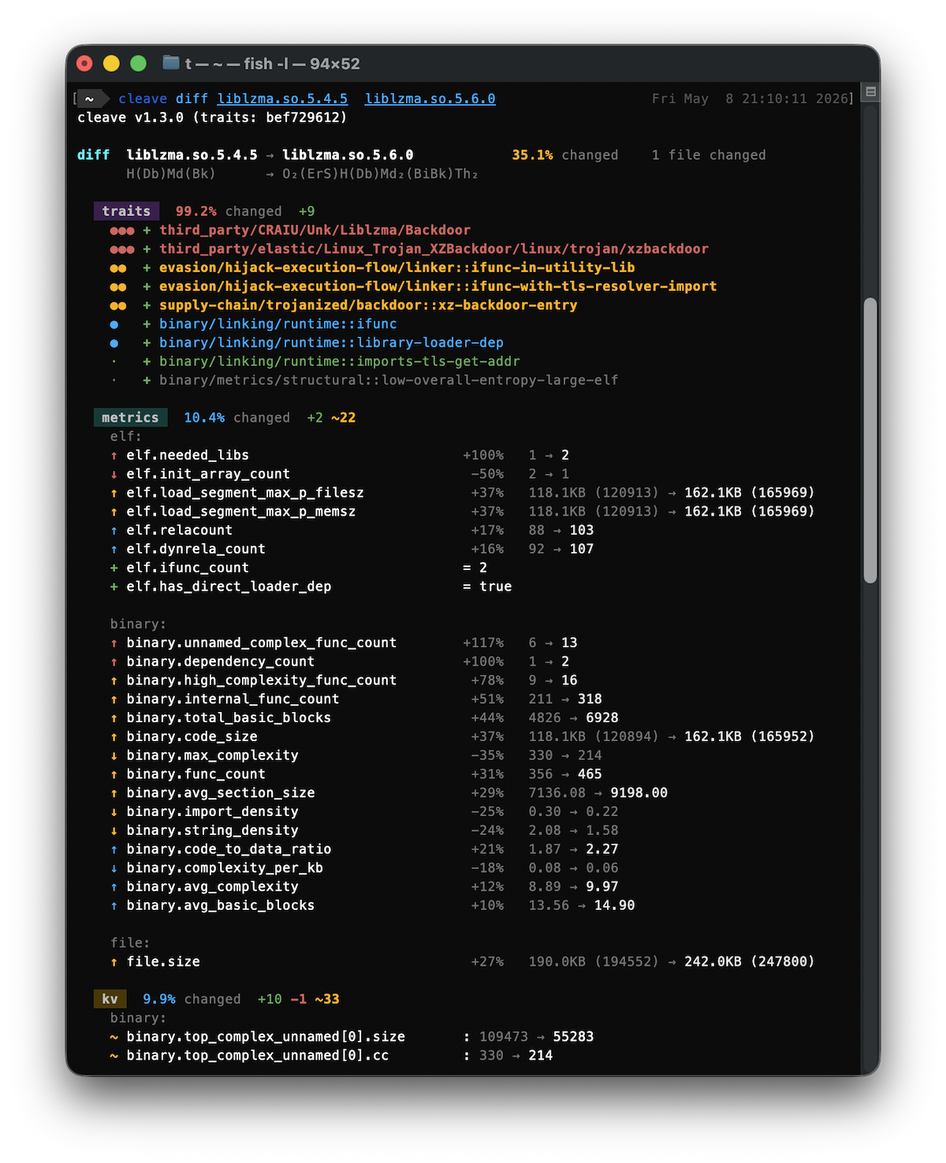Click the O₂(ErS)H(Db)Md₂(BiBk)Th₂ signature text

pyautogui.click(x=380, y=173)
